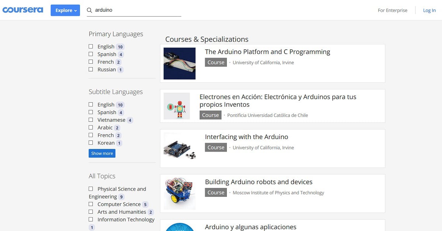Check the Computer Science topic
The image size is (442, 231).
click(91, 204)
